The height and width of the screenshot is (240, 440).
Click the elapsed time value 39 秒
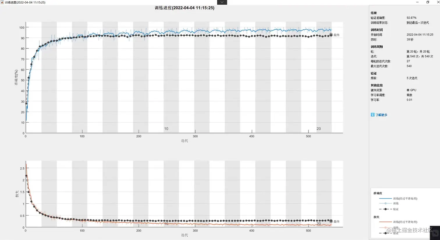[x=410, y=40]
